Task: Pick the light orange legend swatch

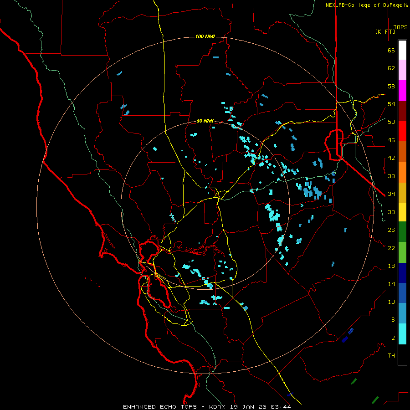Action: tap(402, 172)
